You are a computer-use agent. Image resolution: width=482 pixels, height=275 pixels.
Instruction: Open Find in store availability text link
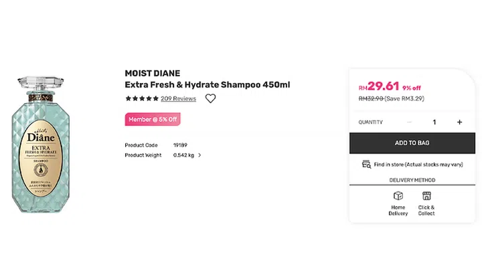click(x=418, y=164)
